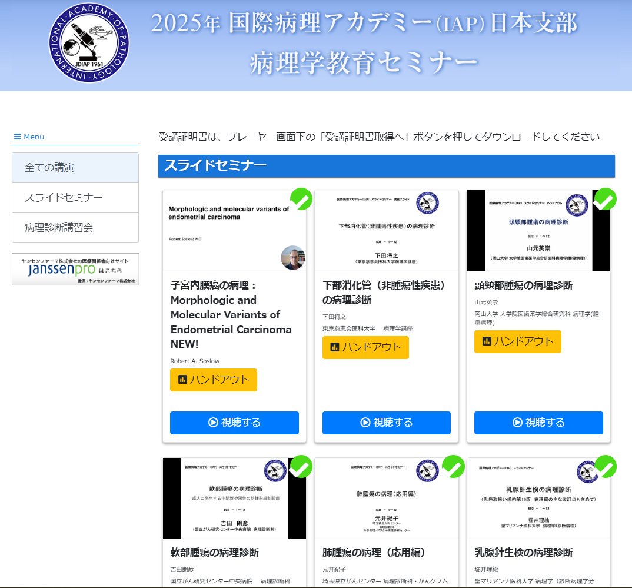
Task: Click Robert Soslow speaker photo in thumbnail
Action: coord(292,258)
